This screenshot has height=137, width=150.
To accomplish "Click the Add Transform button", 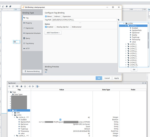I will coord(53,33).
